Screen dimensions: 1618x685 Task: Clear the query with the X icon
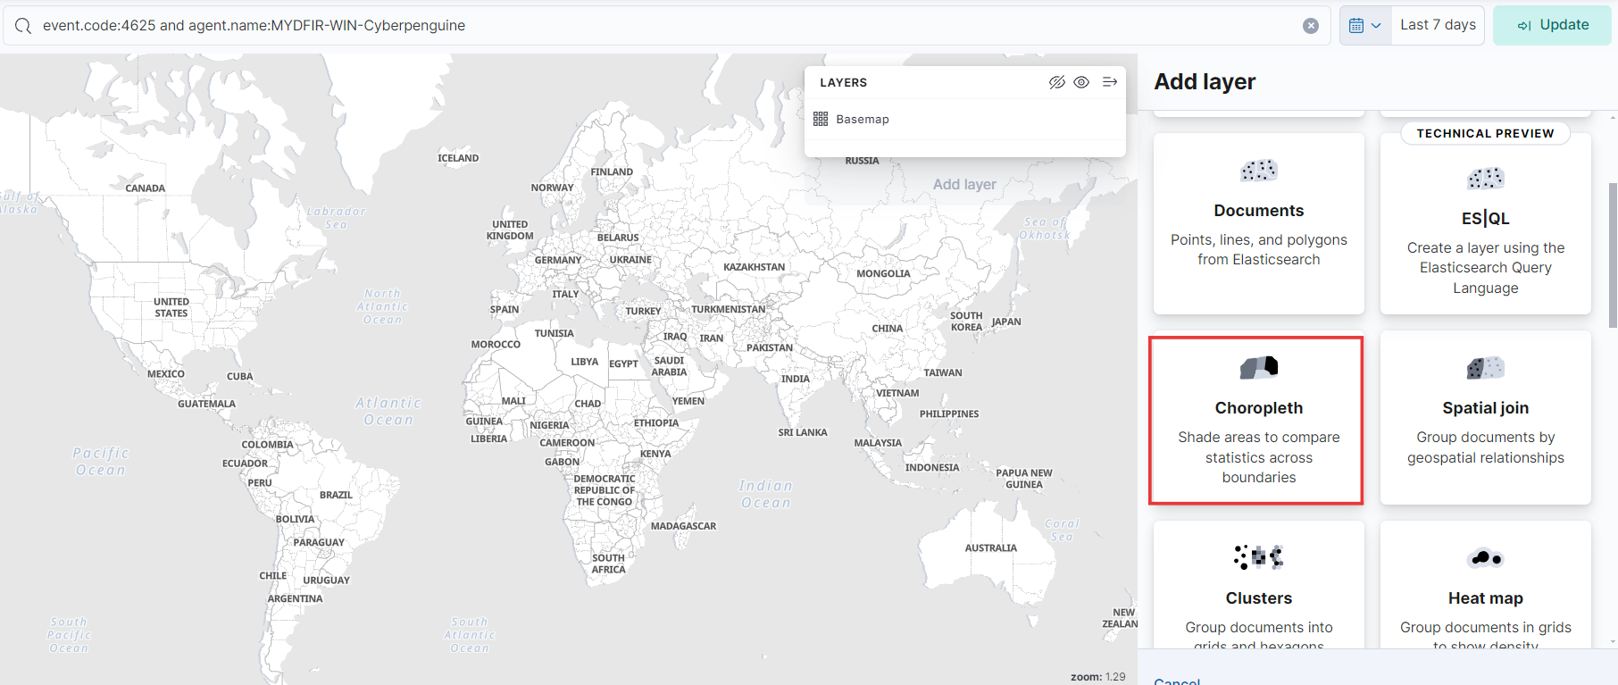point(1311,26)
